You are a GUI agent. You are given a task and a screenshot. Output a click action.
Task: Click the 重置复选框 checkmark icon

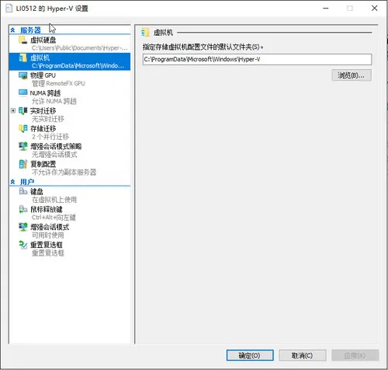tap(23, 245)
